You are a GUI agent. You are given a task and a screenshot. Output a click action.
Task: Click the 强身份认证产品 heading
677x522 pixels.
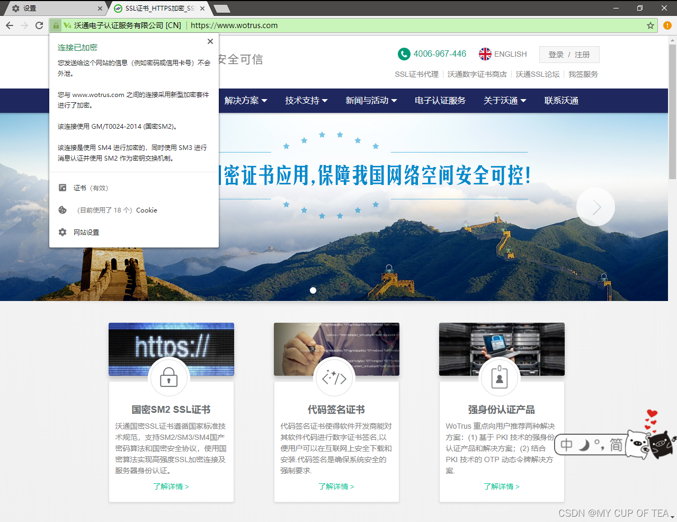pos(502,410)
